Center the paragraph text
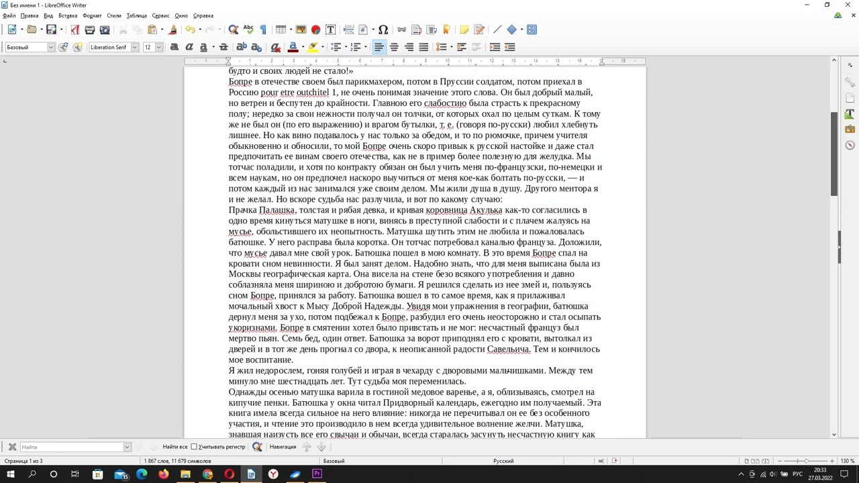Image resolution: width=859 pixels, height=483 pixels. point(394,47)
